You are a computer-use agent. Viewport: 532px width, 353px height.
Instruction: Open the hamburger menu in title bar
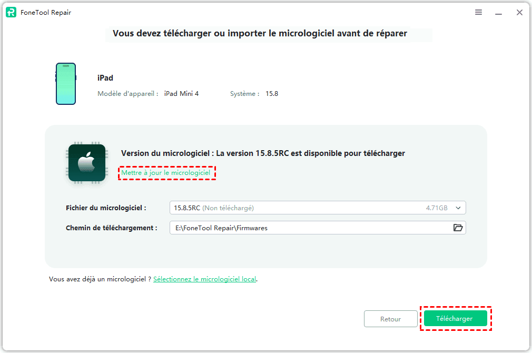(478, 13)
